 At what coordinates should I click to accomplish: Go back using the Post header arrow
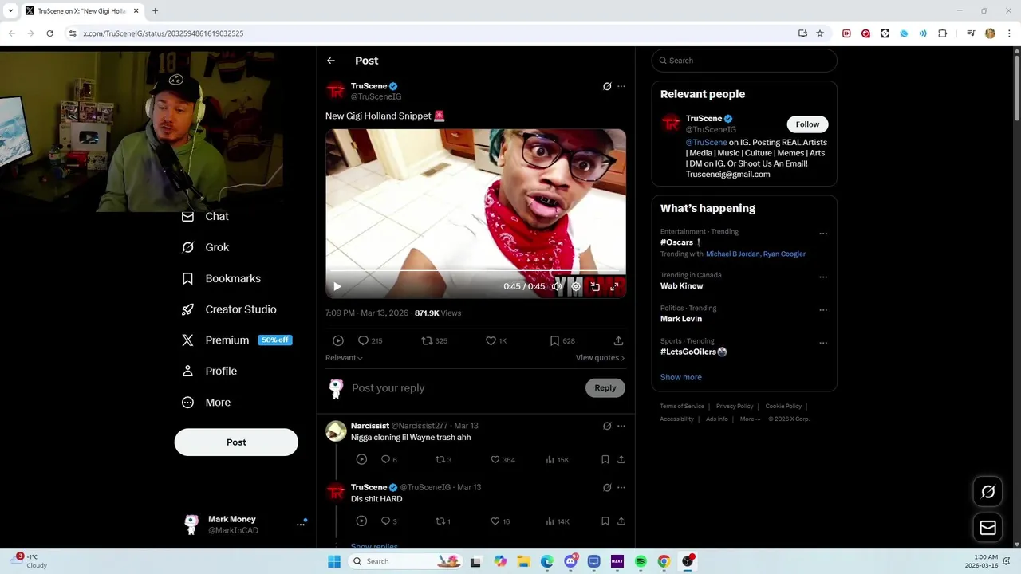(331, 61)
